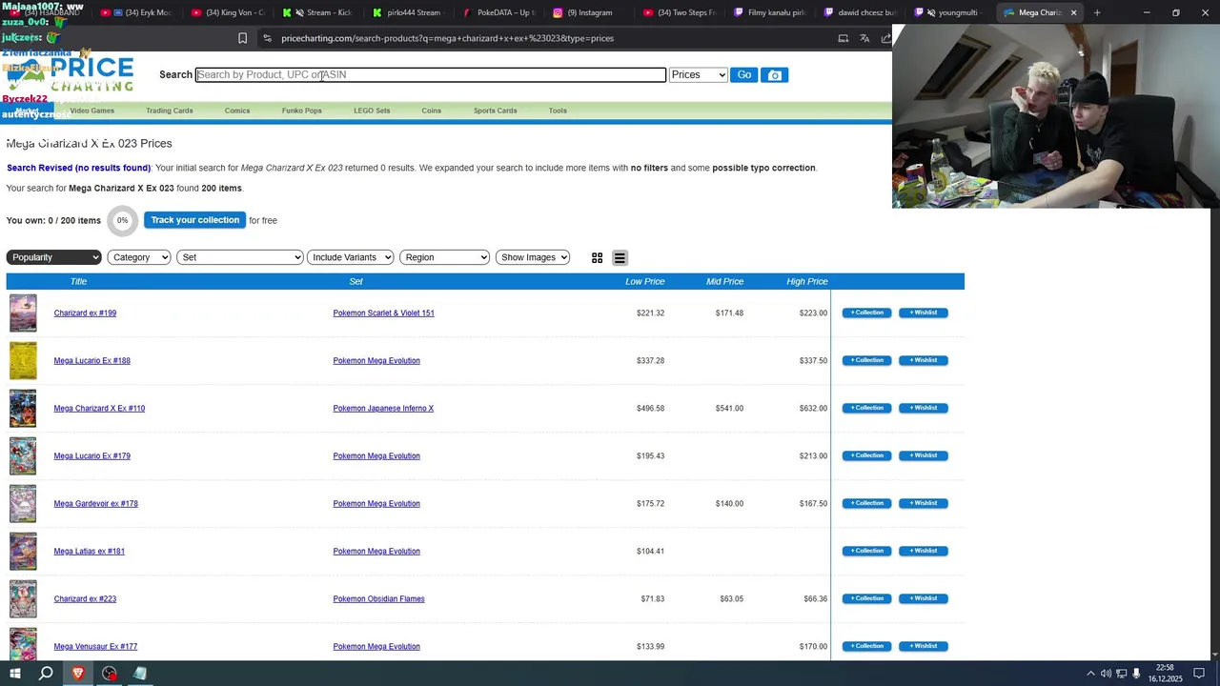This screenshot has height=686, width=1220.
Task: Close the Mega Charizard tab
Action: click(1073, 12)
